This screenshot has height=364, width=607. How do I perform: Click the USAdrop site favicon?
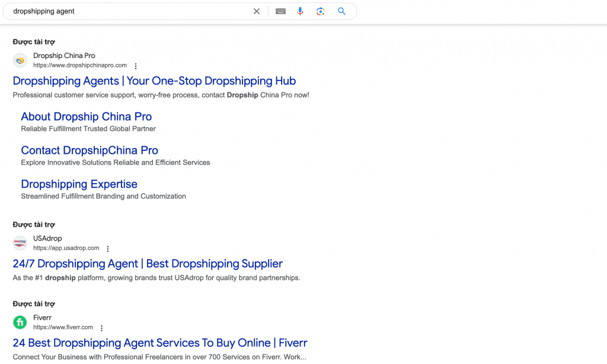pos(20,243)
